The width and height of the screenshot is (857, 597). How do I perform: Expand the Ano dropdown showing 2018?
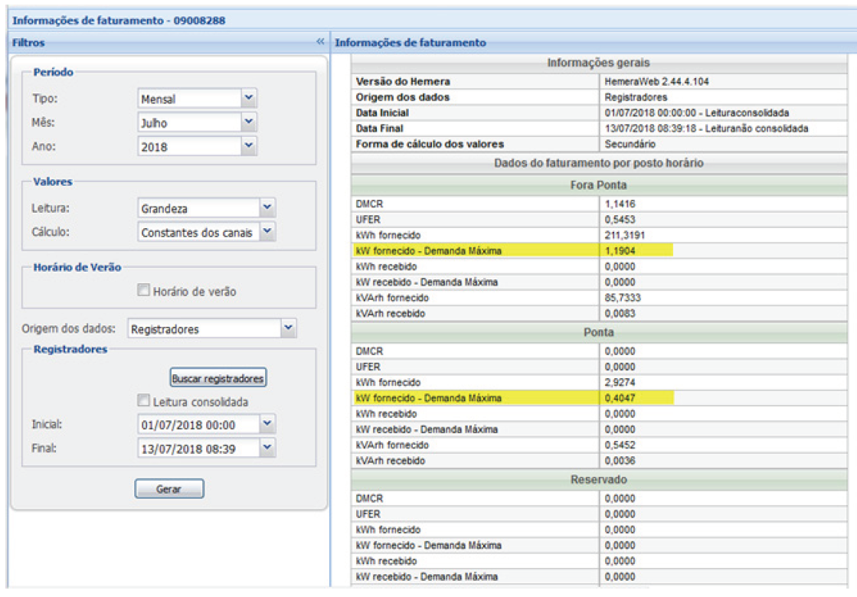coord(248,146)
